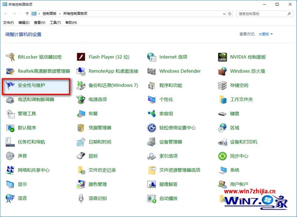
Task: Click the 工作文件夹 icon
Action: (x=222, y=99)
